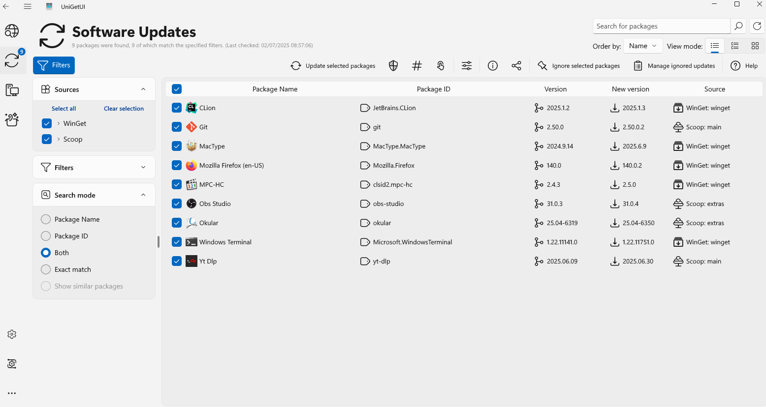Open Installed Packages sidebar icon
Screen dimensions: 766x407
click(12, 90)
